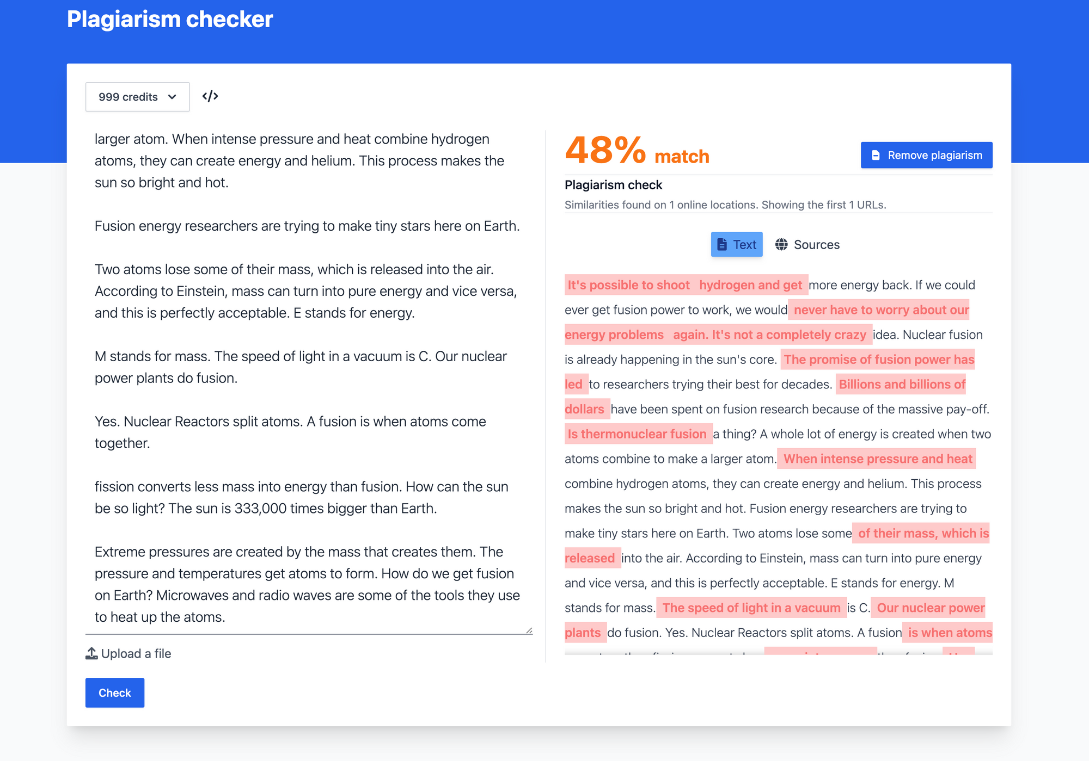Click the Sources globe icon
Image resolution: width=1089 pixels, height=761 pixels.
coord(780,244)
